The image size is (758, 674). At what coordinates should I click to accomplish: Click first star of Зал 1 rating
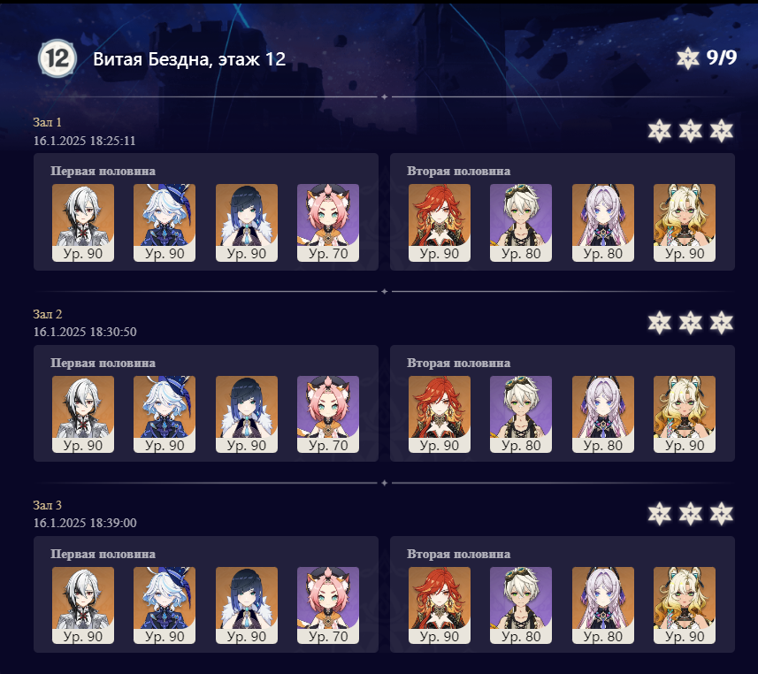coord(660,131)
